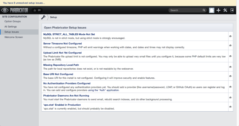Open settings via the crossed tools icon
This screenshot has height=126, width=239.
pyautogui.click(x=225, y=10)
